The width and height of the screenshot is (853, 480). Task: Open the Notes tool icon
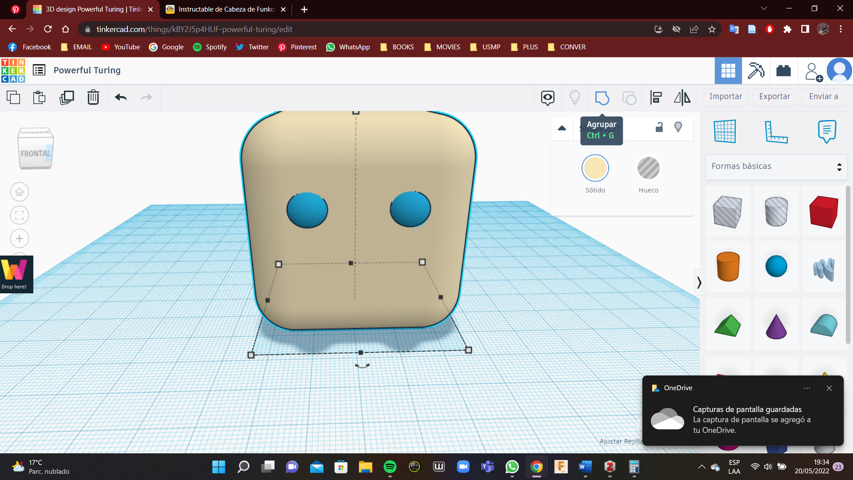[826, 132]
